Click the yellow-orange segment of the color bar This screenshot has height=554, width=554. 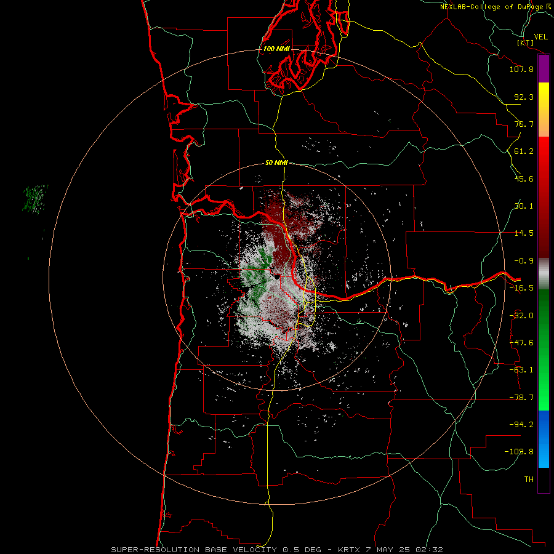click(x=544, y=110)
